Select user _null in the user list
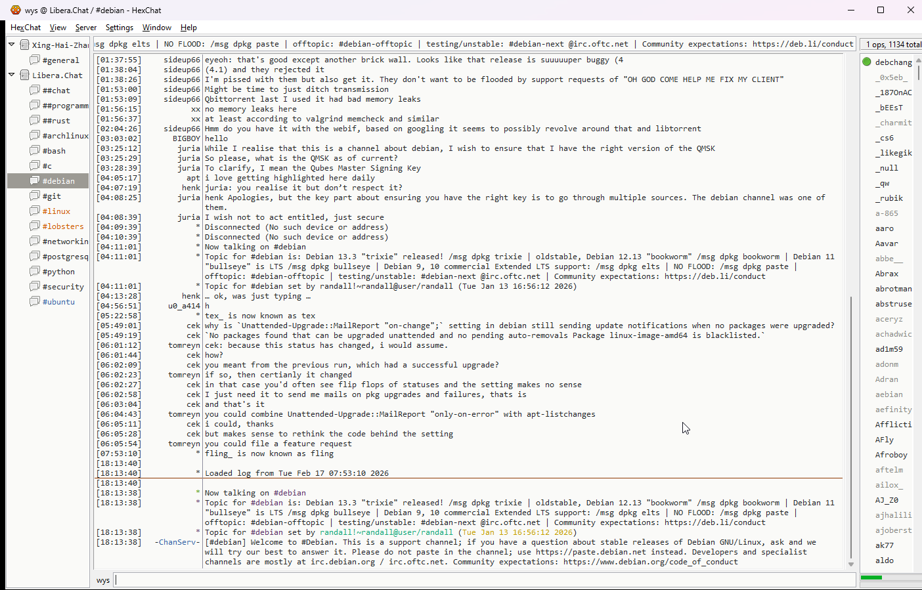 pos(886,168)
